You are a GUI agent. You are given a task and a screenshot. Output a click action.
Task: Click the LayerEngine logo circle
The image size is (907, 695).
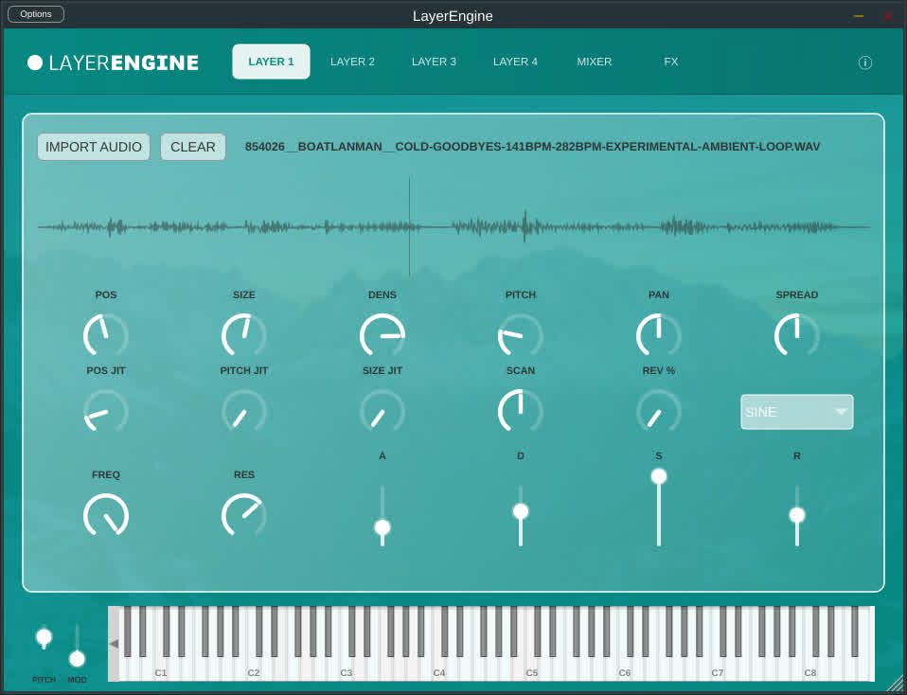[35, 62]
